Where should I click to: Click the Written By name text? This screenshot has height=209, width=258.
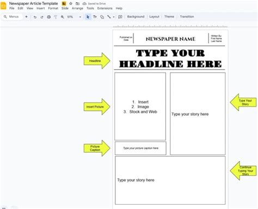point(216,38)
